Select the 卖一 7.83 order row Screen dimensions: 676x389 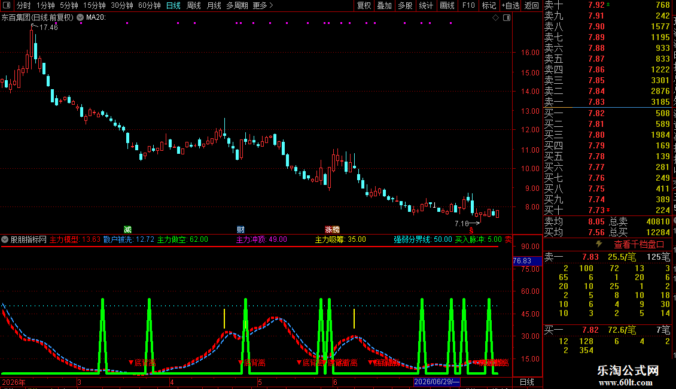point(607,102)
